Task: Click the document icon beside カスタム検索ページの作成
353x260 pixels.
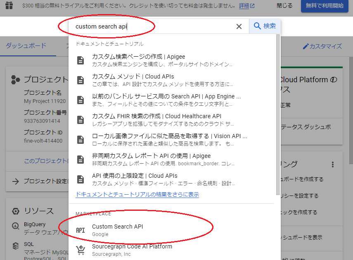Action: click(x=81, y=60)
